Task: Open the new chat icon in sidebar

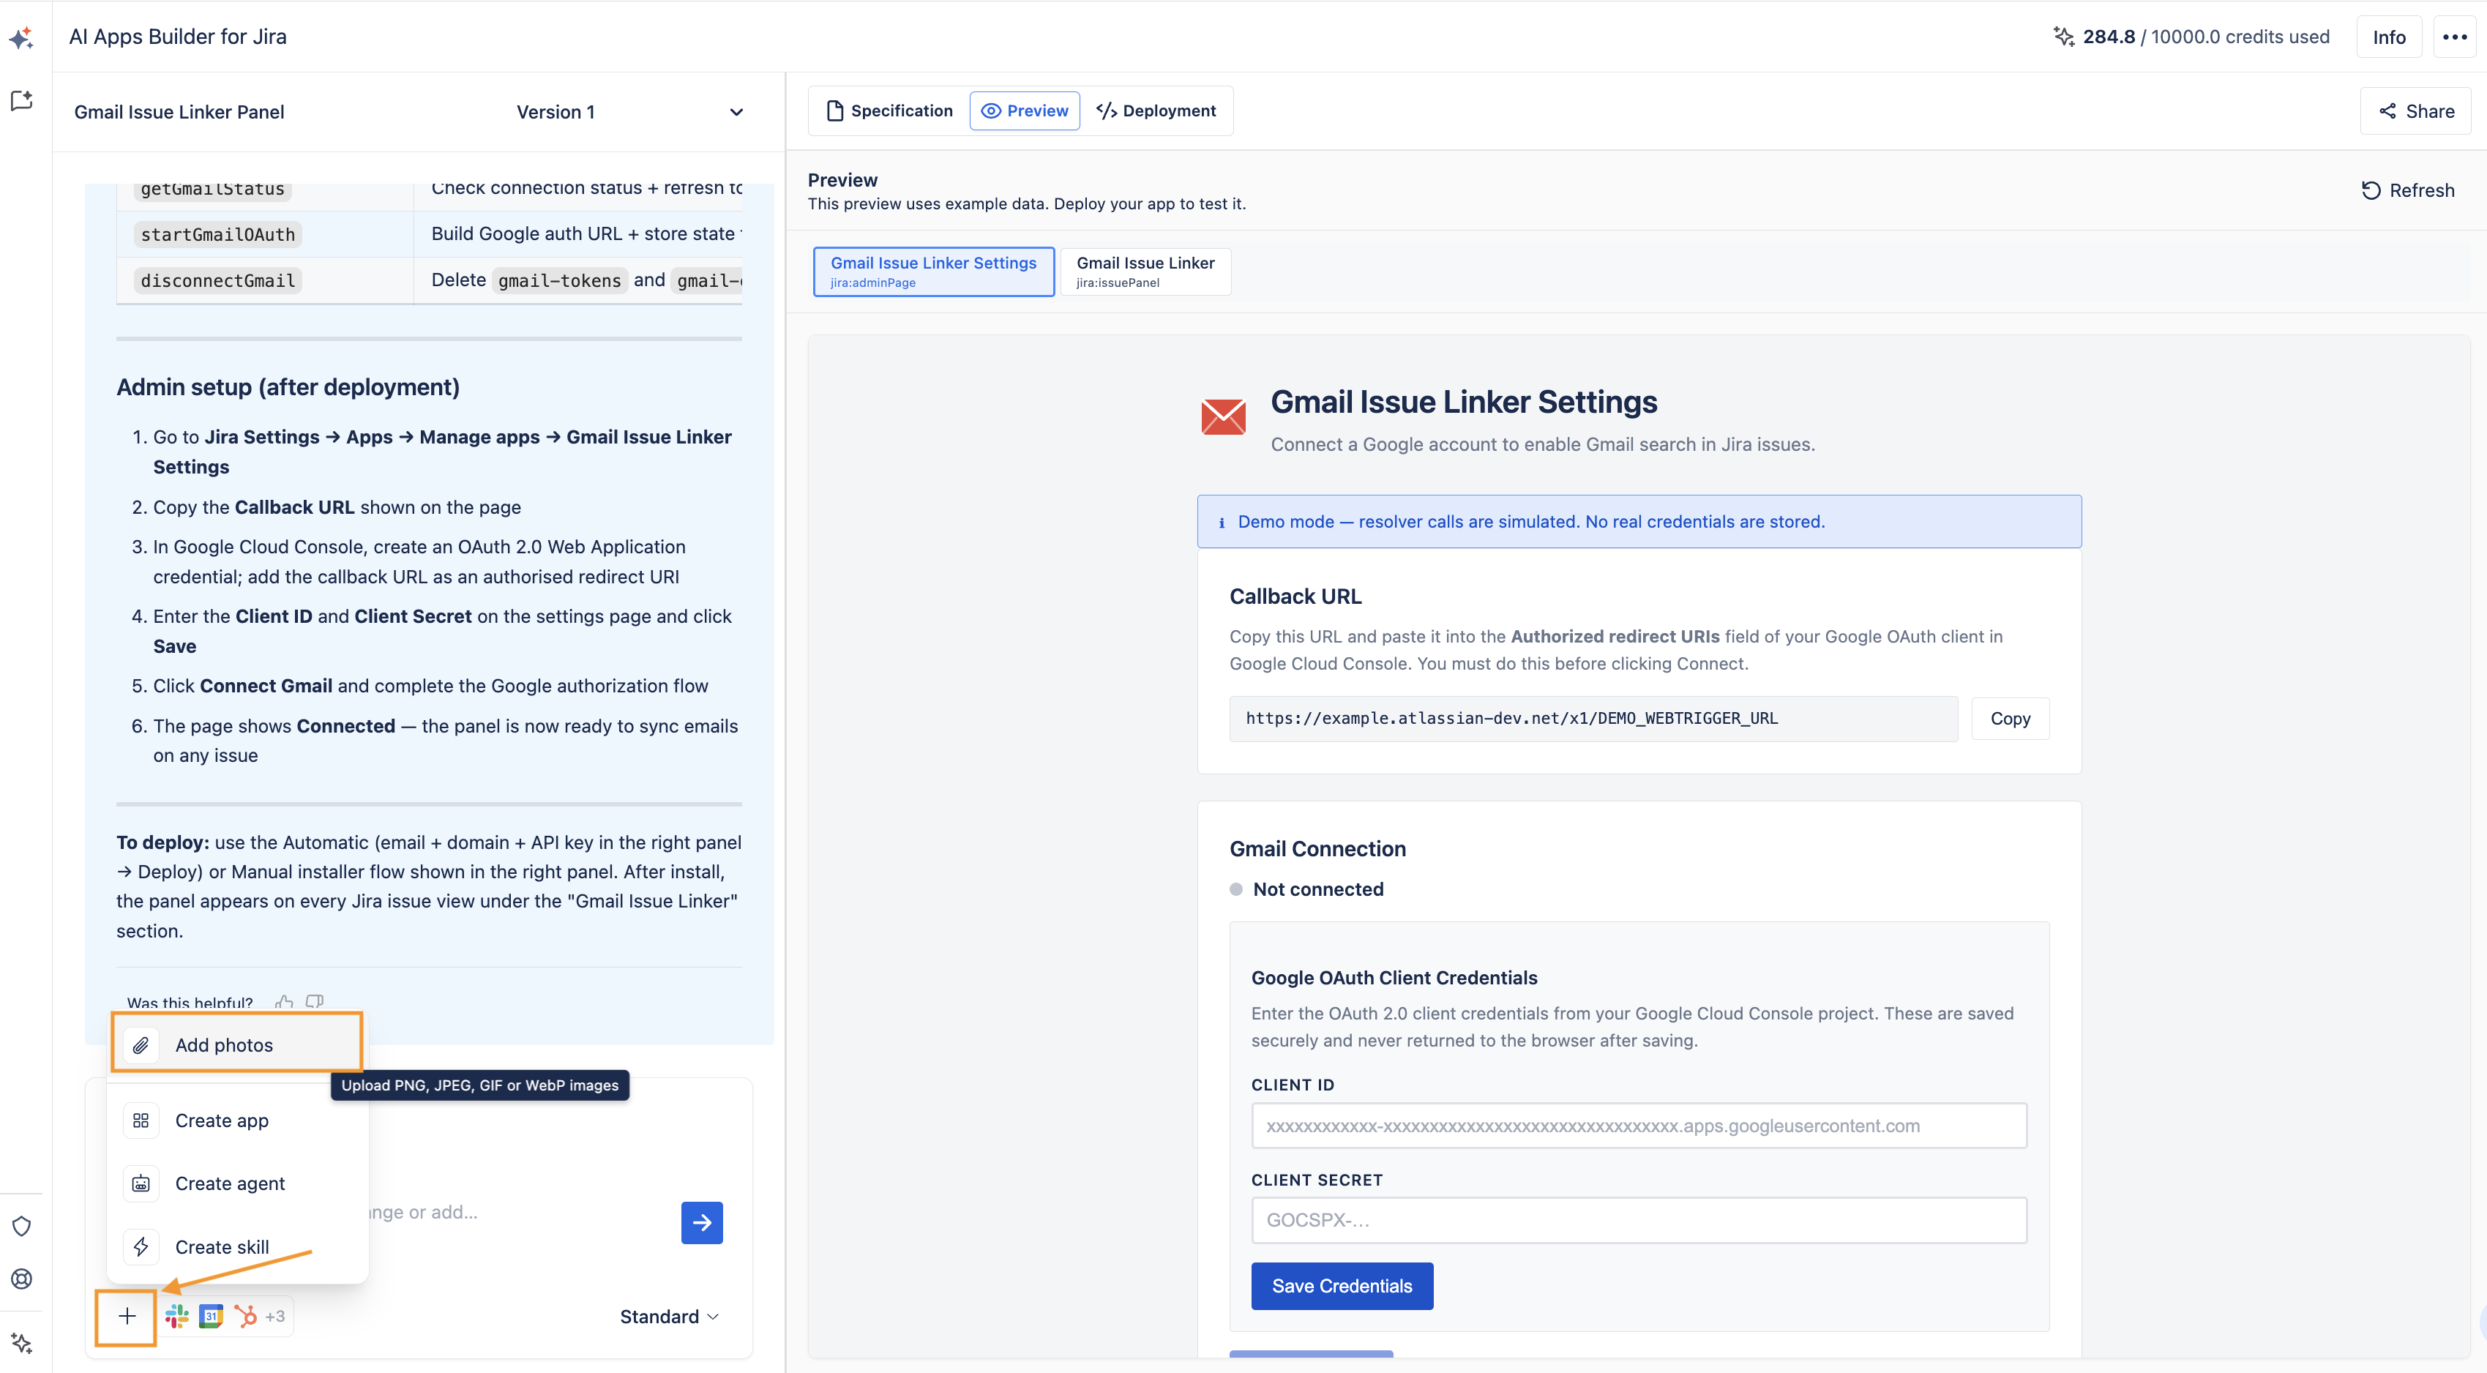Action: coord(21,100)
